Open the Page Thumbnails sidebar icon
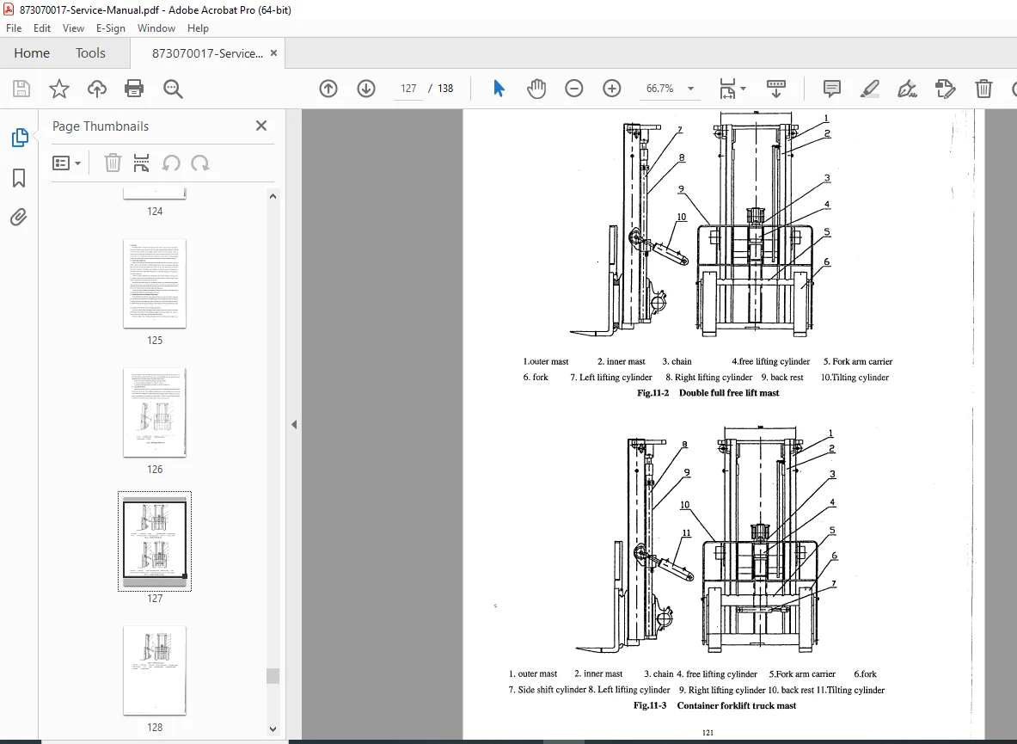 pyautogui.click(x=20, y=138)
